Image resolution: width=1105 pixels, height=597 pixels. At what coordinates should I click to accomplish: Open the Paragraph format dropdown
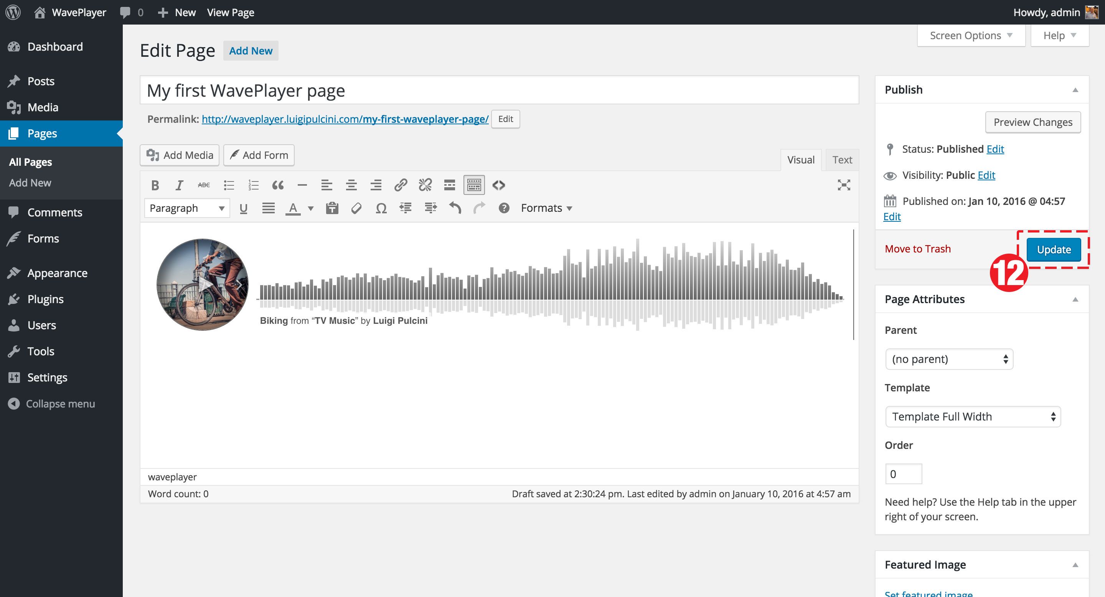(x=187, y=208)
